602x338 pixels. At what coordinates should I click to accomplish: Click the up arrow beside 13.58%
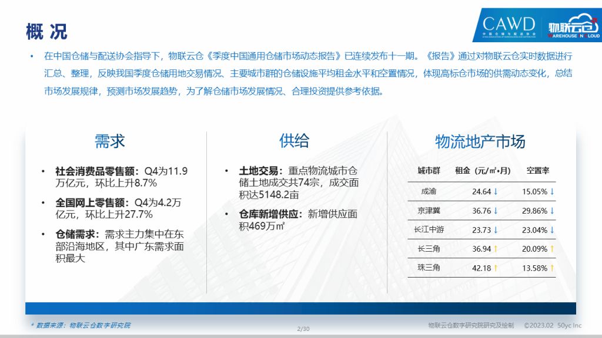click(552, 268)
